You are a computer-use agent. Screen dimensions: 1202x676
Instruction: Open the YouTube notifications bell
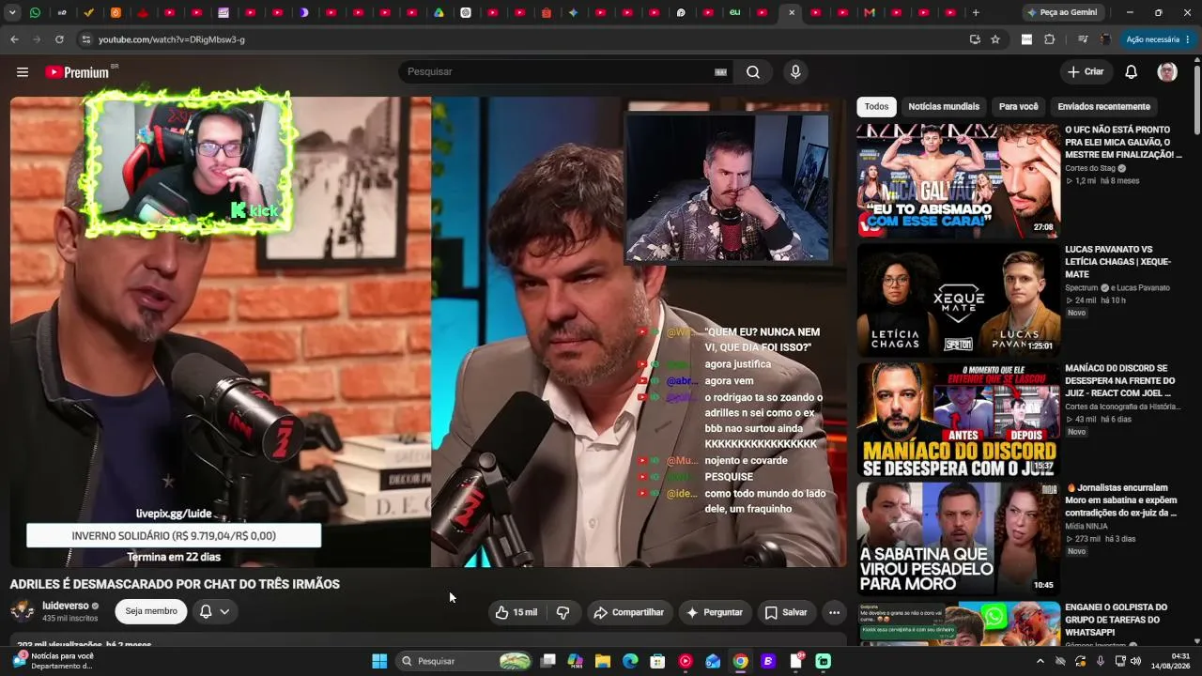click(x=1132, y=72)
